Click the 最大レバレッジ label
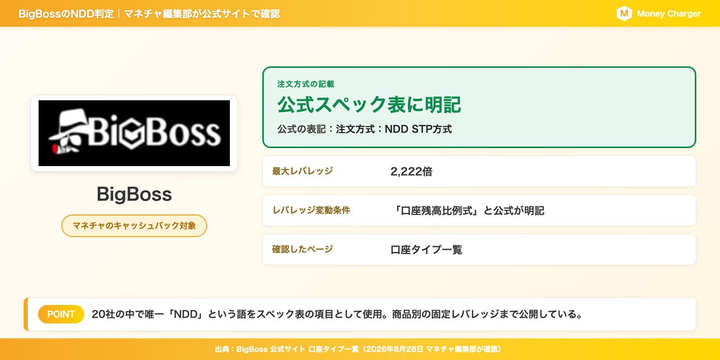The image size is (720, 360). click(302, 171)
